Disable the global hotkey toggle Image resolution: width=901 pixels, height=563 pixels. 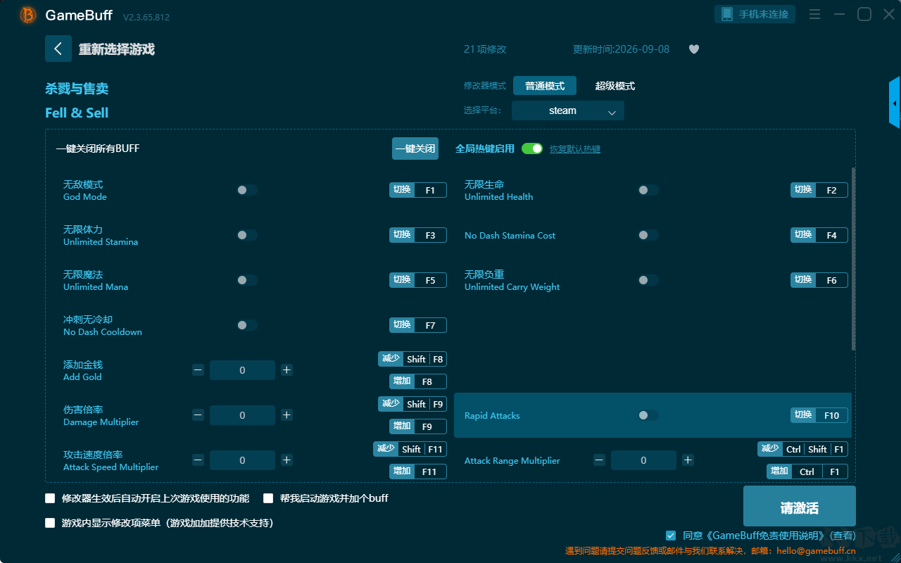pos(532,148)
